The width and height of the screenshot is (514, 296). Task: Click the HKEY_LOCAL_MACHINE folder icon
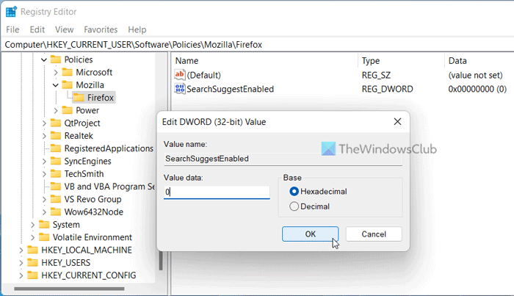click(32, 250)
